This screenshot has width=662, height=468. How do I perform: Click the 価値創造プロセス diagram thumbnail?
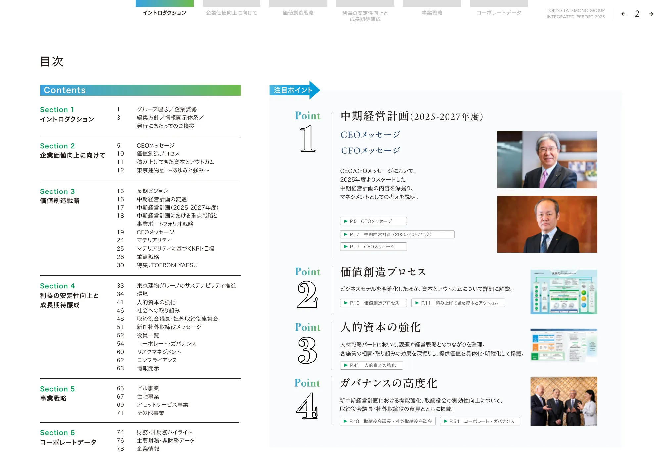tap(564, 292)
